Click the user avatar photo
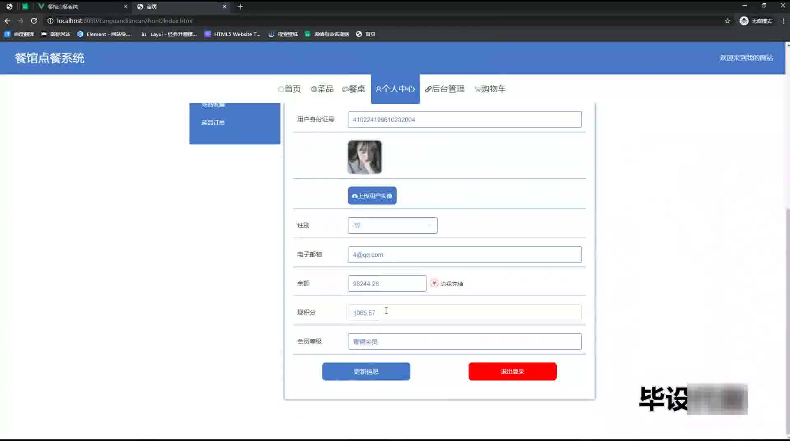 tap(365, 157)
